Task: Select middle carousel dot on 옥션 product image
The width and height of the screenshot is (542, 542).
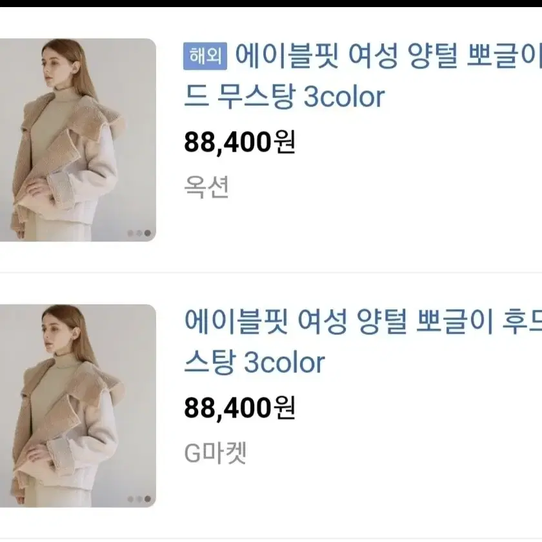Action: (x=139, y=234)
